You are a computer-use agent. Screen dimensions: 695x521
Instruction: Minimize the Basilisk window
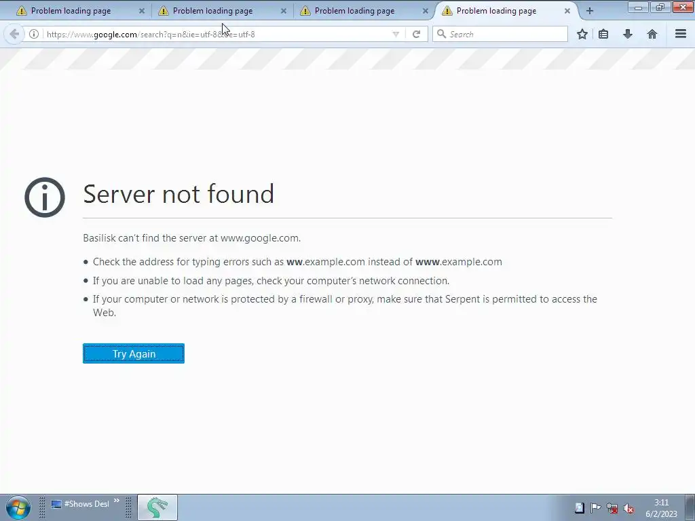[638, 7]
